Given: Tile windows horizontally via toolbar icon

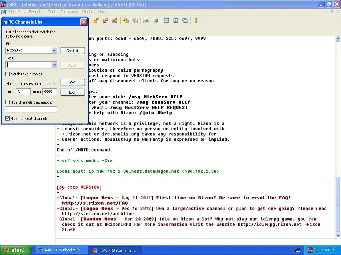Looking at the screenshot, I should pyautogui.click(x=167, y=20).
